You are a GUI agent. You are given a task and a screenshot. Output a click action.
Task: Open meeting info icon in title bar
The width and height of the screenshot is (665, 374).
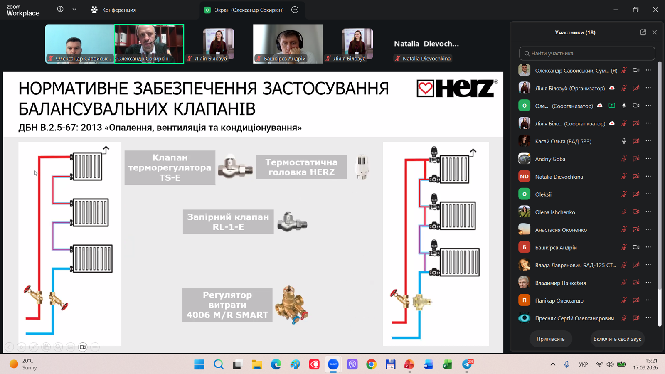coord(60,9)
